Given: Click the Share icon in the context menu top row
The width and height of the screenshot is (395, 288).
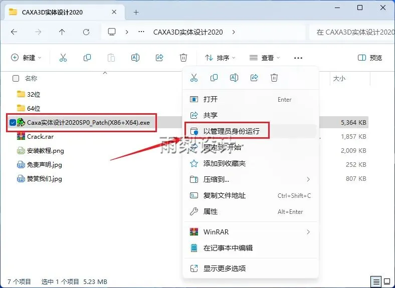Looking at the screenshot, I should pos(254,78).
